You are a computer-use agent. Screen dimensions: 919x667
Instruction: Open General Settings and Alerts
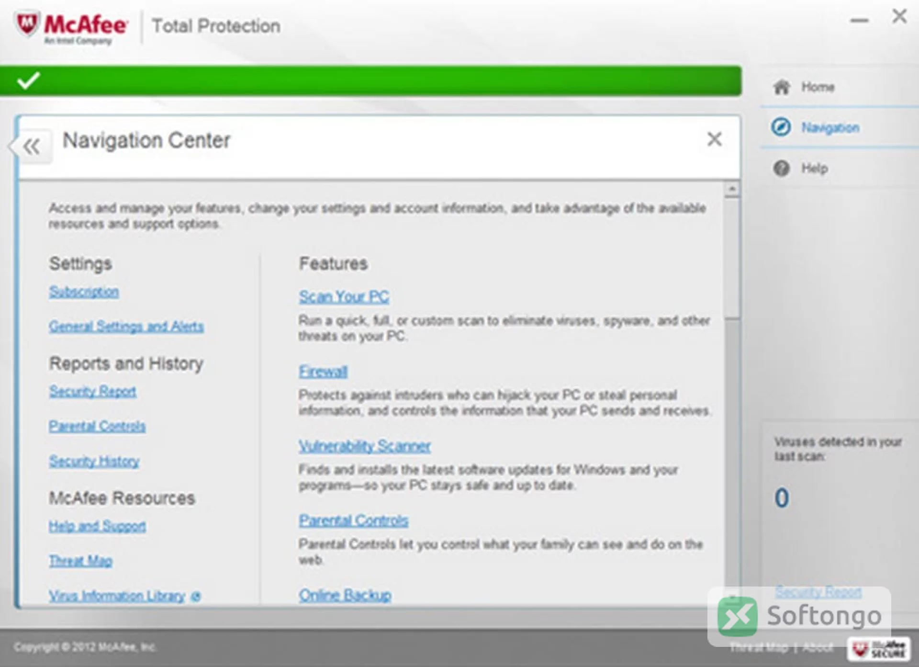[x=126, y=327]
